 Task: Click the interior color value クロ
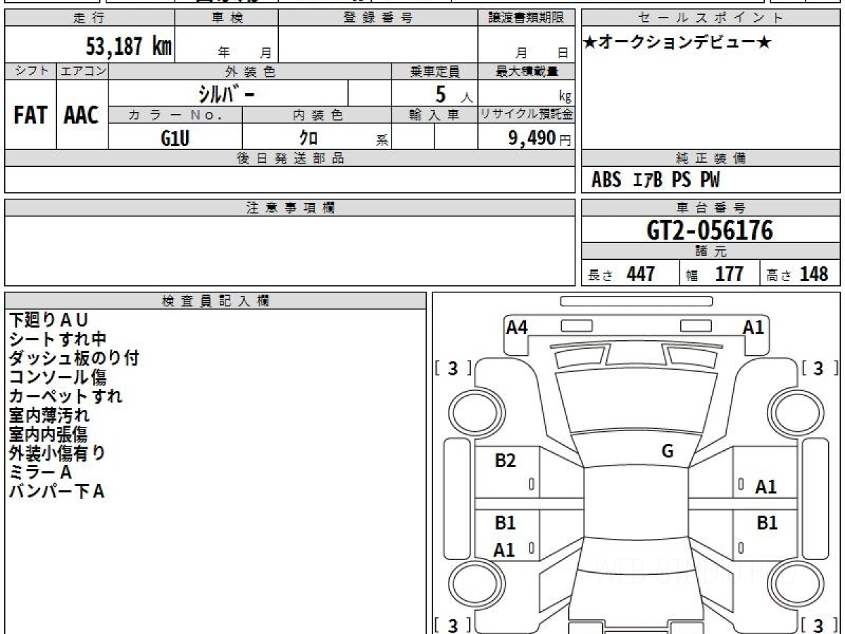[308, 138]
